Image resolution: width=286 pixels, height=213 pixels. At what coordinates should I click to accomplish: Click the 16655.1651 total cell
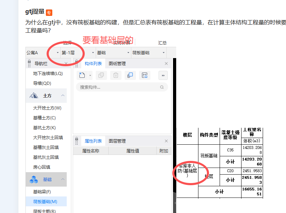[x=252, y=192]
